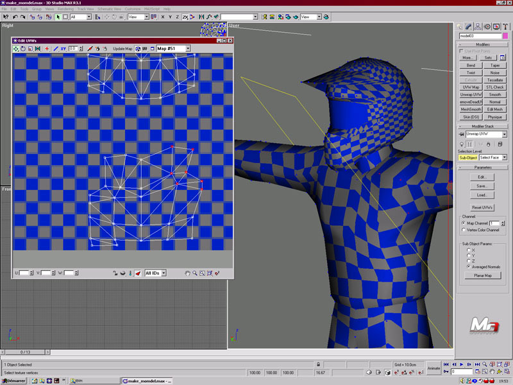The height and width of the screenshot is (385, 513).
Task: Select the Move tool in Edit UVWs
Action: coord(16,49)
